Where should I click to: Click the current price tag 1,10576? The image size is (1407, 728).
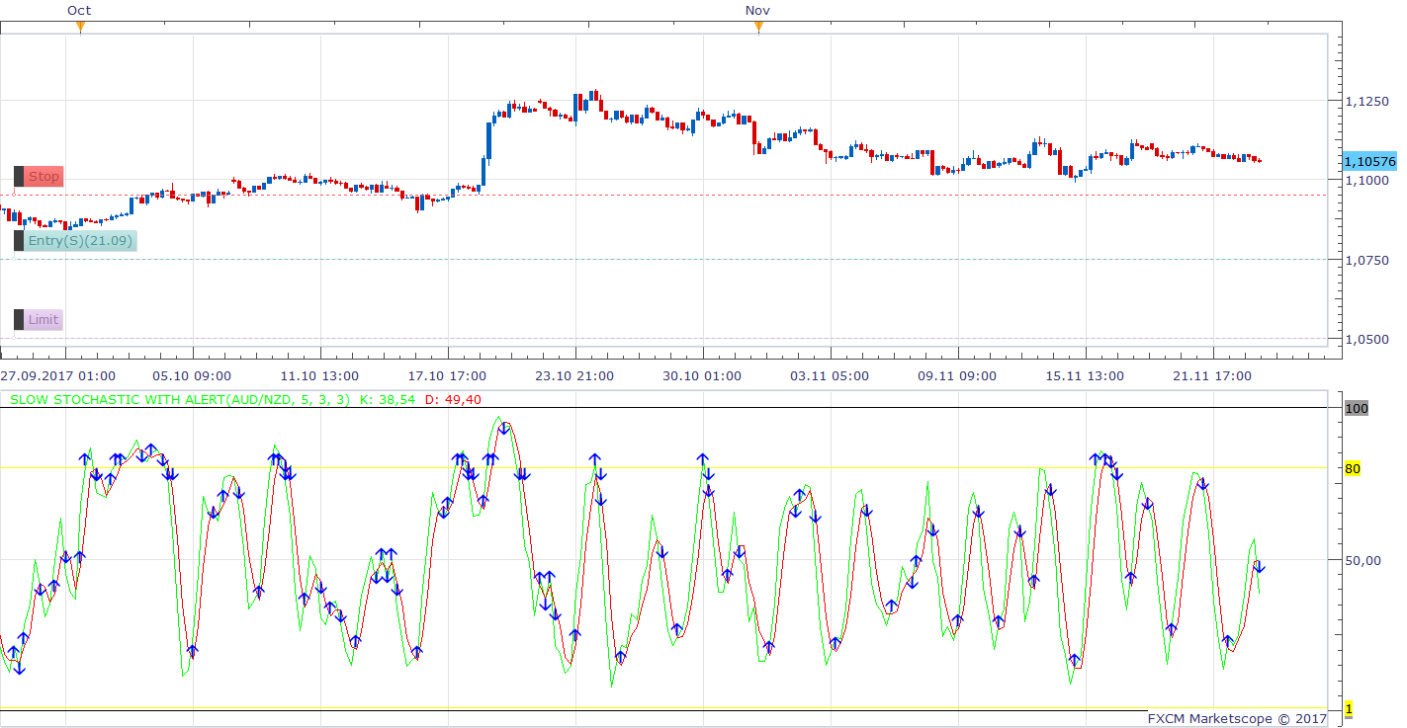(x=1369, y=161)
